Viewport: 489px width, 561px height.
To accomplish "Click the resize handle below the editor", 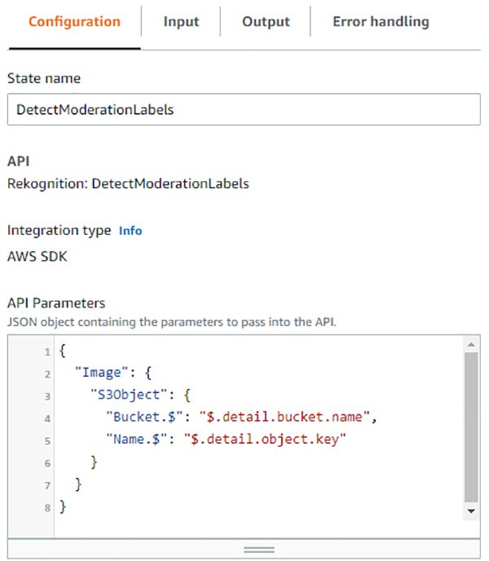I will coord(259,550).
